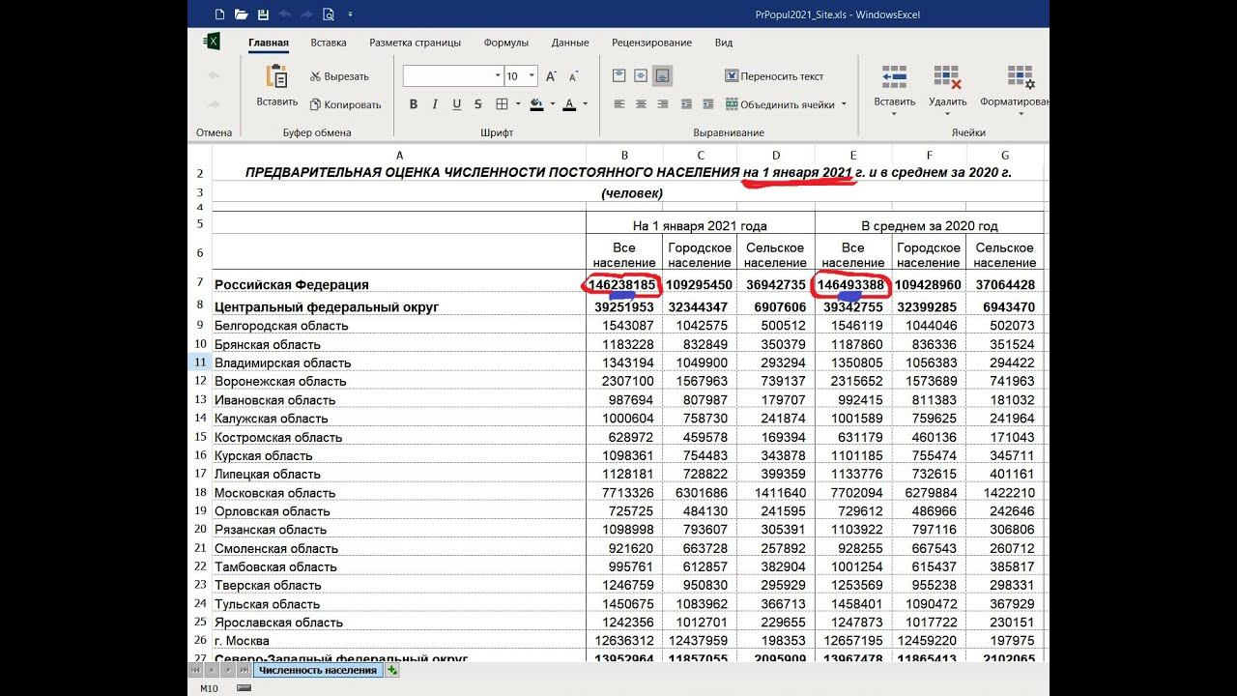Add a new sheet with green plus
Image resolution: width=1237 pixels, height=696 pixels.
392,670
